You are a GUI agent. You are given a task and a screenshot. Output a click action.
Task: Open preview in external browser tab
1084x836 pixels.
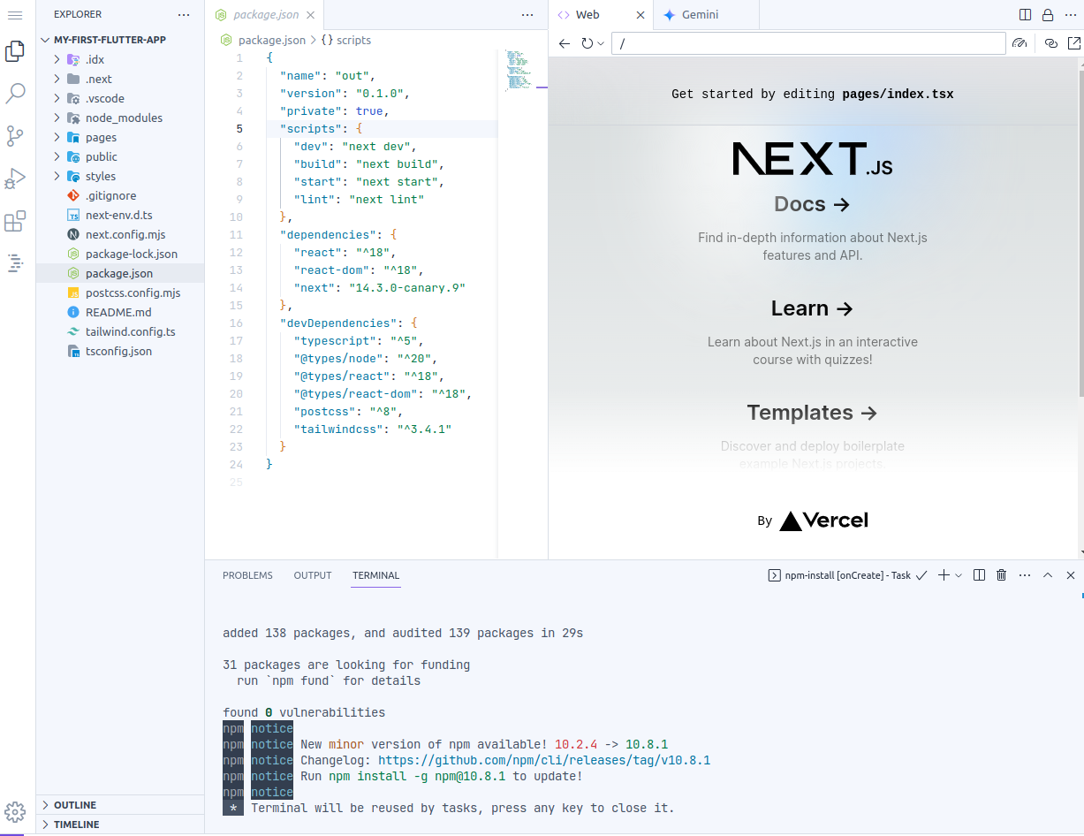tap(1075, 42)
